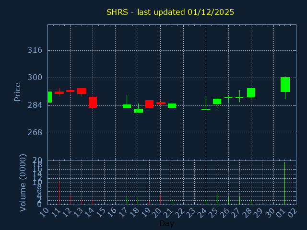Select the red candlestick on day 13
Screen dimensions: 307x230
coord(82,91)
